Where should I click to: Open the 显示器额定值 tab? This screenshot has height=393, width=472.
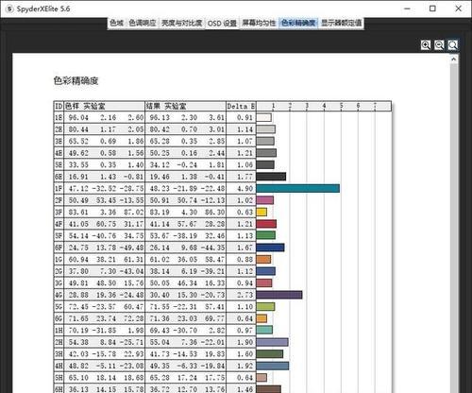342,23
